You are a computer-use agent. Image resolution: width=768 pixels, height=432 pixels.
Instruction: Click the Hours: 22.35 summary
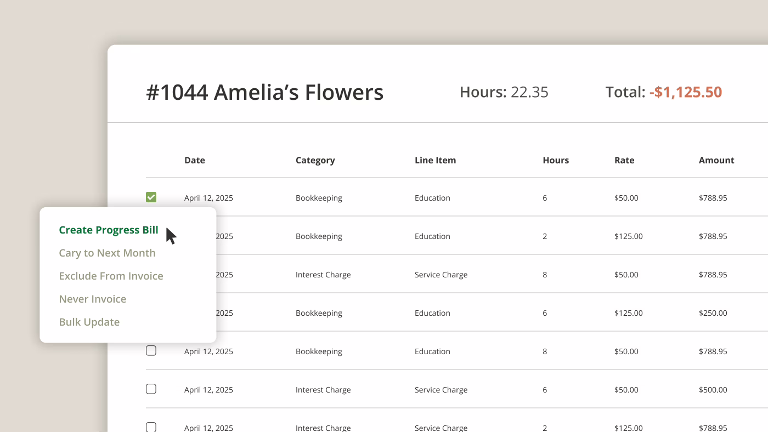tap(504, 92)
